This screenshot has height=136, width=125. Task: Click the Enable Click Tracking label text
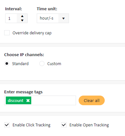32,125
